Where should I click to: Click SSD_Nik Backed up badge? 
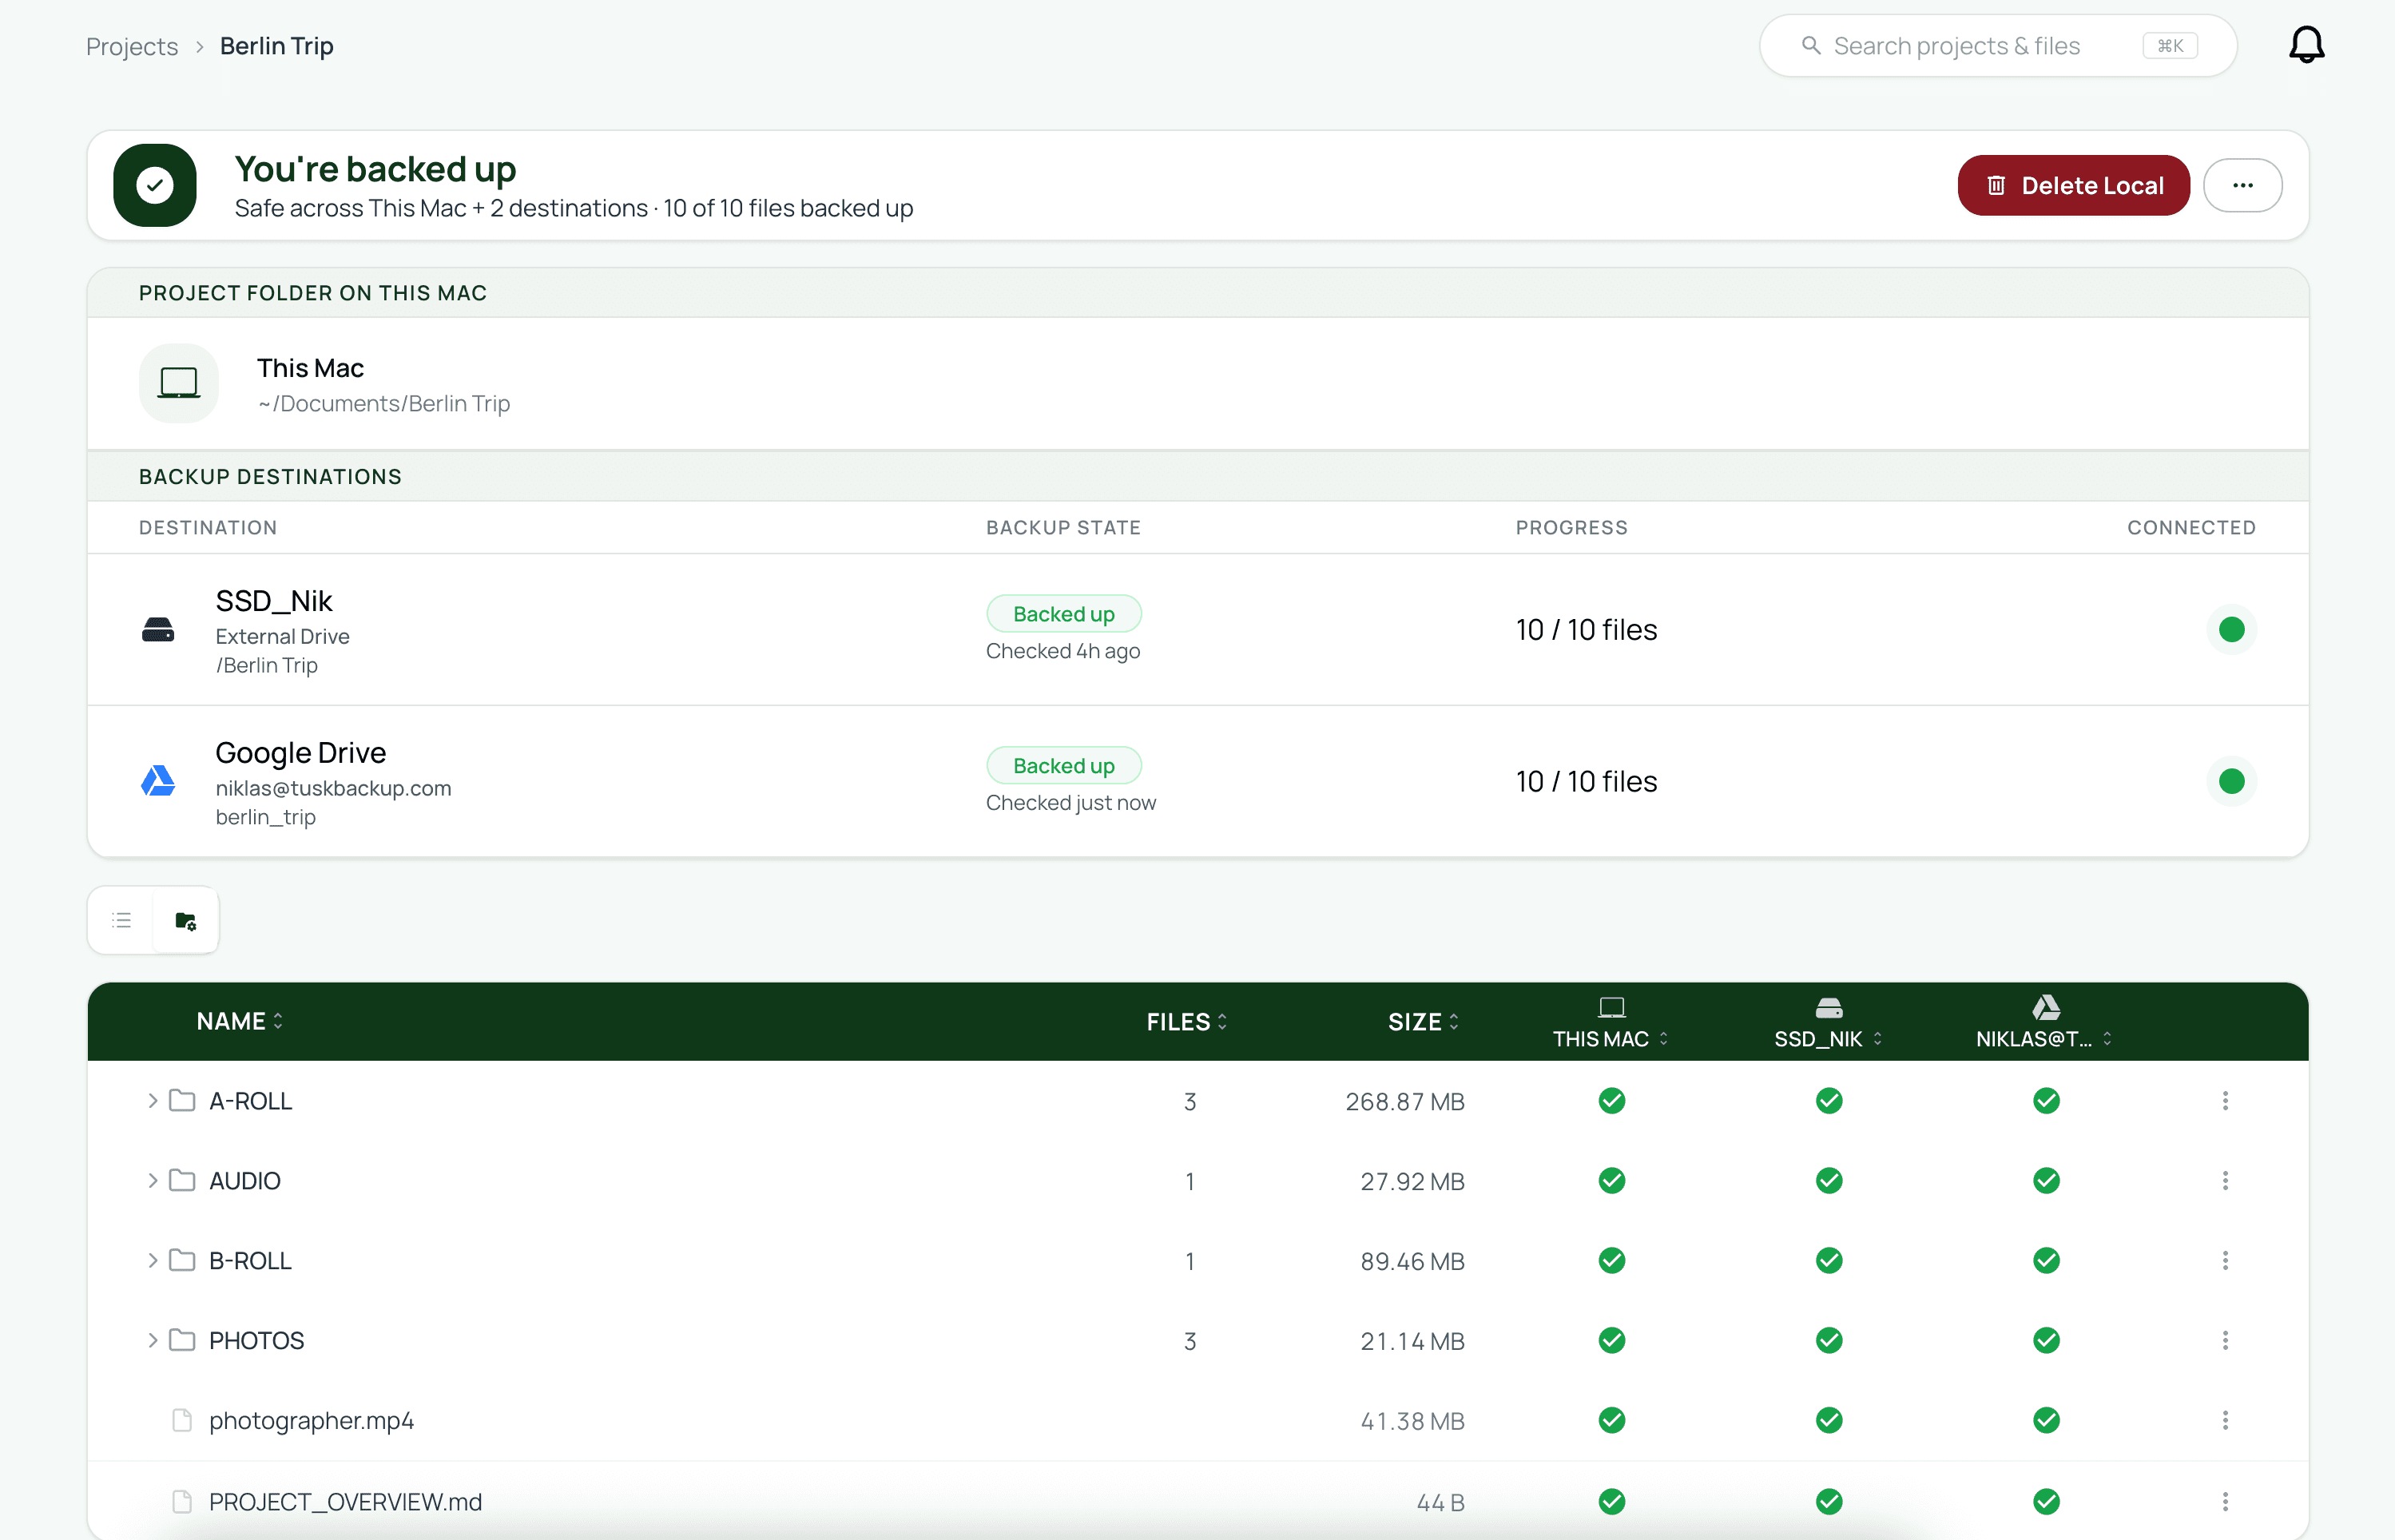click(1064, 614)
